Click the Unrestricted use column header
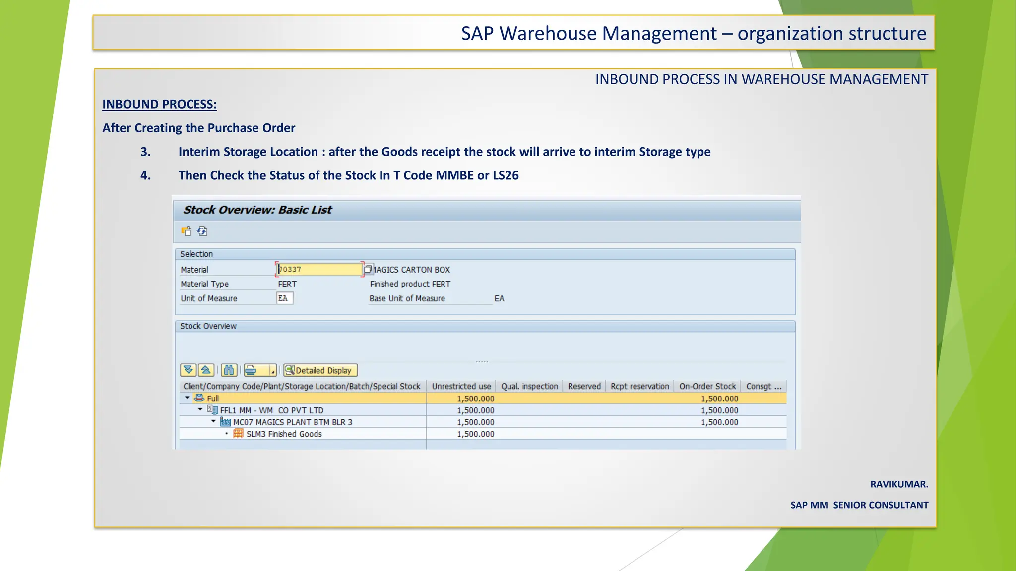1016x571 pixels. [x=461, y=386]
